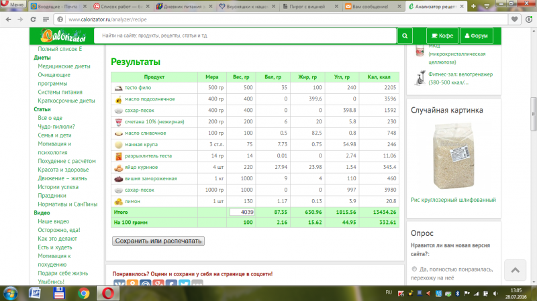Screen dimensions: 537x301
Task: Open the Opera 'Меню' dropdown
Action: pos(13,5)
